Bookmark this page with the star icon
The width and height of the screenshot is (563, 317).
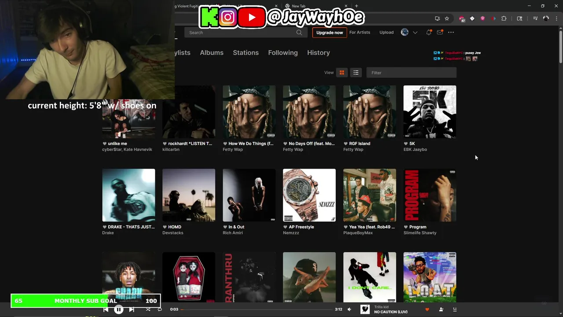point(447,18)
